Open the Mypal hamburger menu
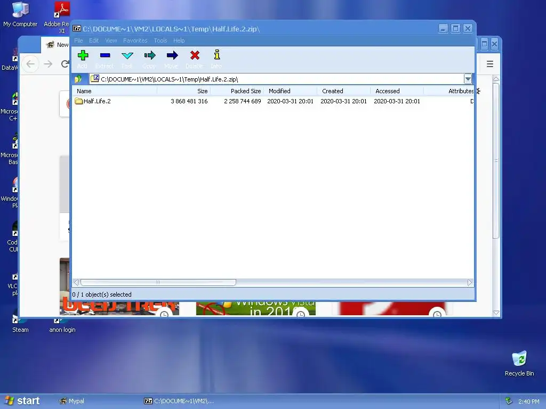The height and width of the screenshot is (409, 546). pyautogui.click(x=490, y=64)
